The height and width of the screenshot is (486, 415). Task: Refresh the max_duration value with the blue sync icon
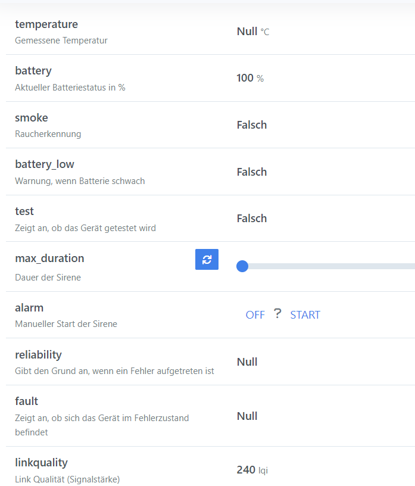pos(207,259)
